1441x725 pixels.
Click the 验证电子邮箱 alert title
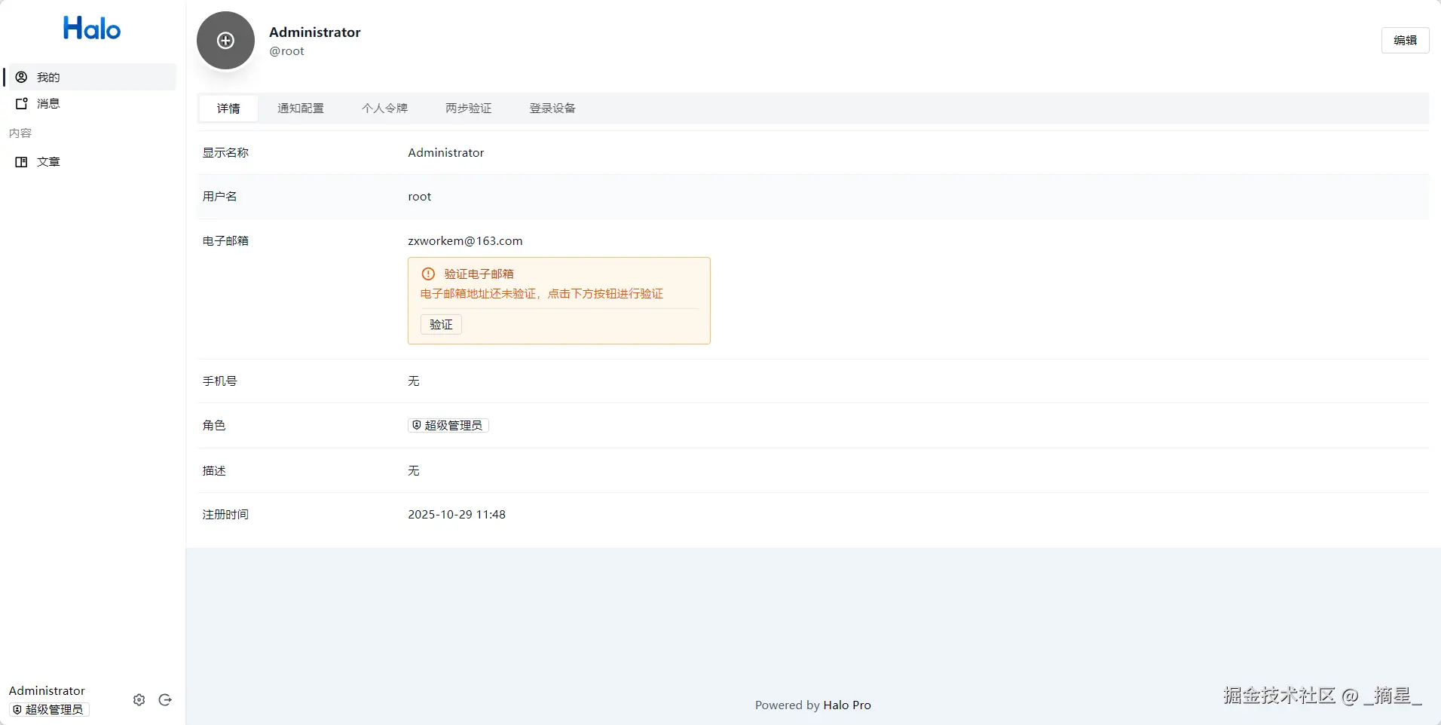click(479, 274)
